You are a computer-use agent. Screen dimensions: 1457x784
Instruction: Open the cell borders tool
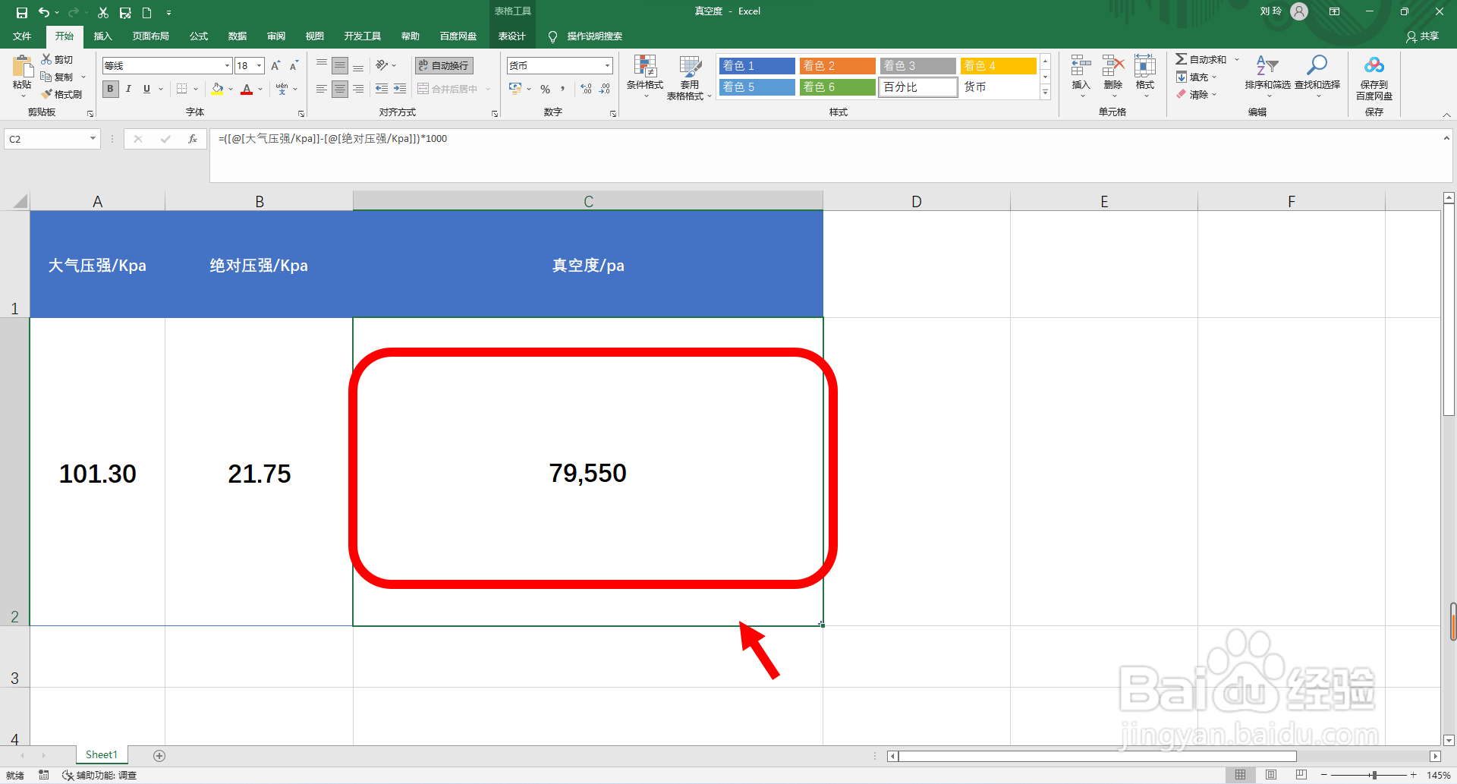tap(181, 89)
